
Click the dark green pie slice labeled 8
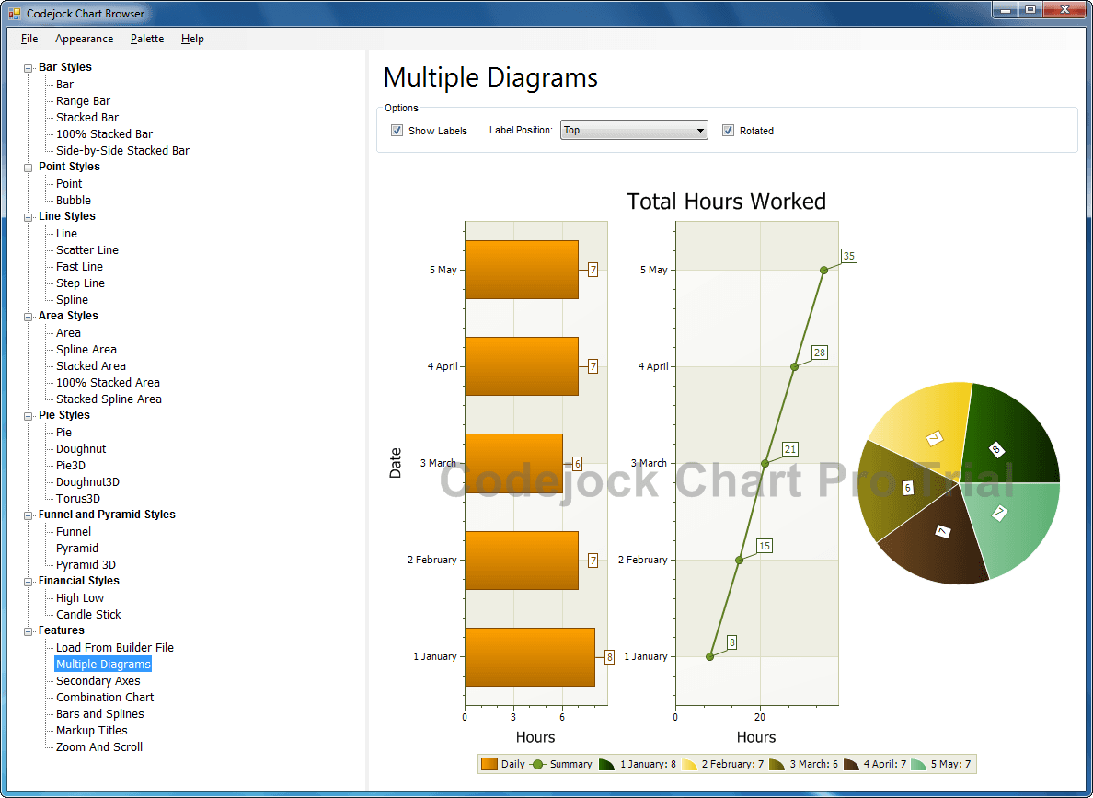(x=1007, y=436)
